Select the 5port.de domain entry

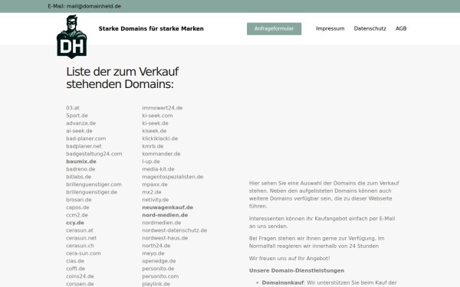point(77,116)
